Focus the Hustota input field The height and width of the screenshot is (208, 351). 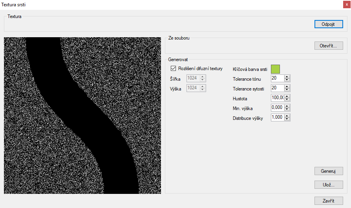click(277, 98)
